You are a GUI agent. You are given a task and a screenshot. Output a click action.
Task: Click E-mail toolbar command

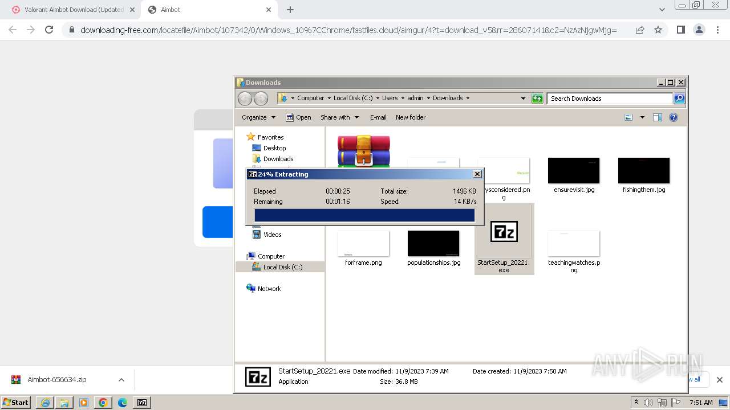point(378,117)
